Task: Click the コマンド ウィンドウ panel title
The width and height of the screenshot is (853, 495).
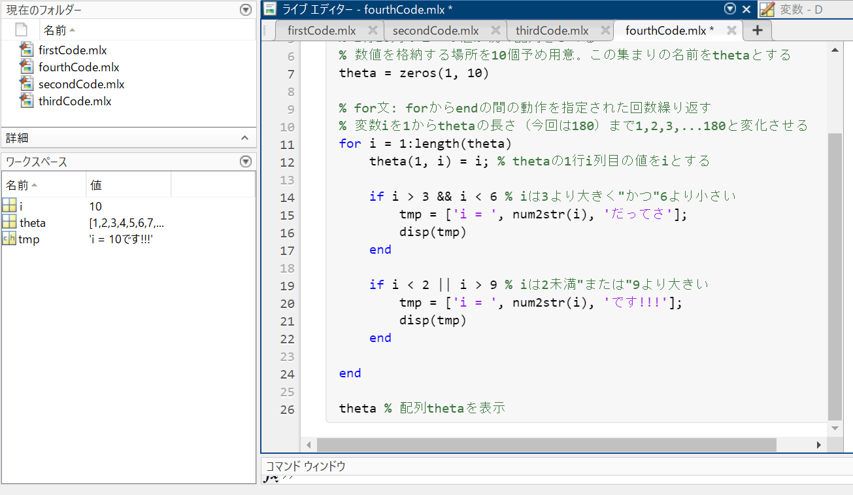Action: [305, 466]
